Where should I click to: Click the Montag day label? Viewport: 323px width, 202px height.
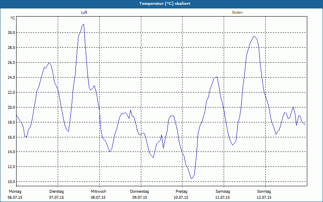pyautogui.click(x=15, y=191)
